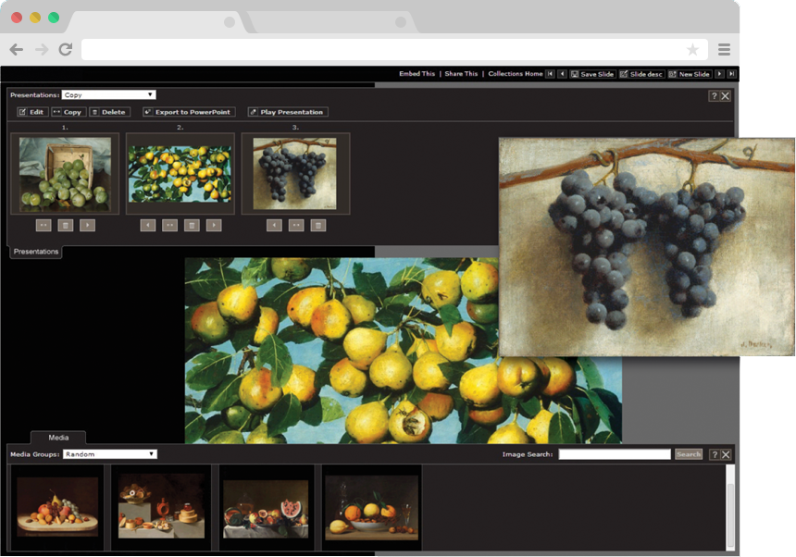
Task: Export the presentation to PowerPoint
Action: [188, 111]
